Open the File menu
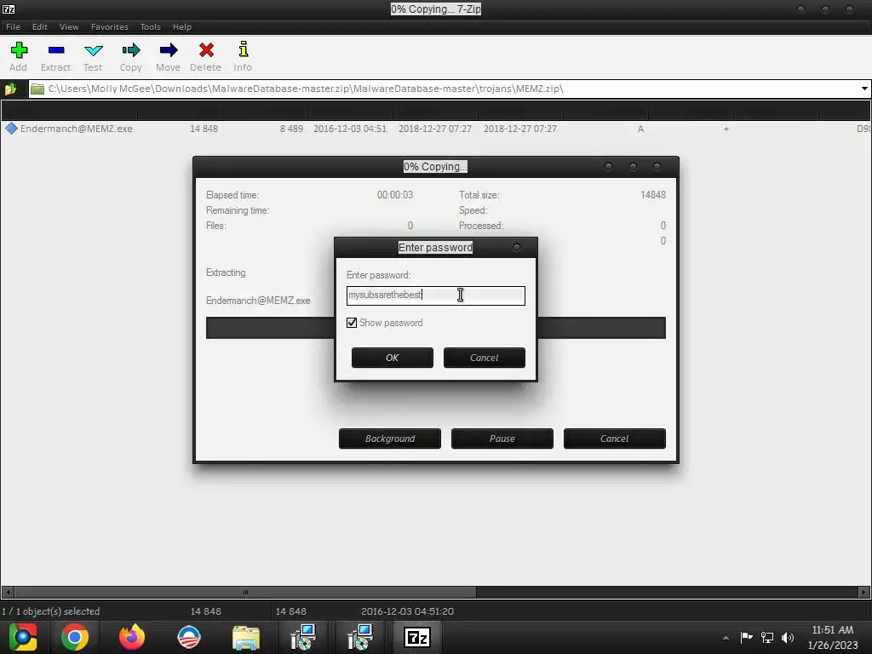 13,26
